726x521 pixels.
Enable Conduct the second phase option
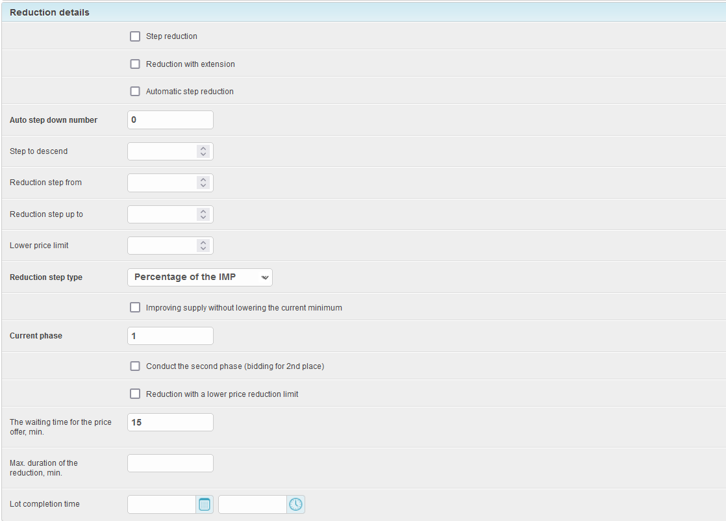[135, 366]
